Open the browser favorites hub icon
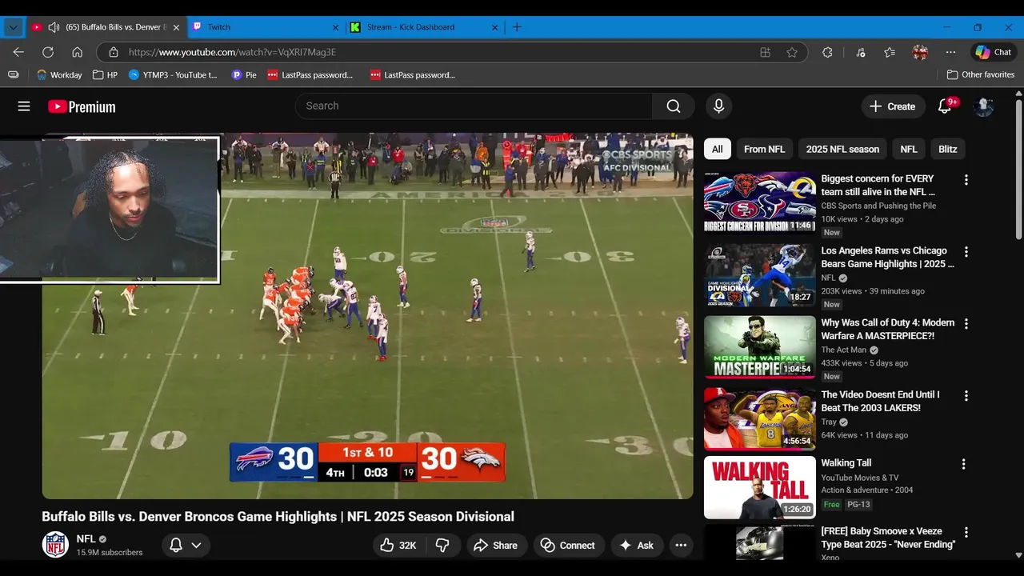 (890, 52)
